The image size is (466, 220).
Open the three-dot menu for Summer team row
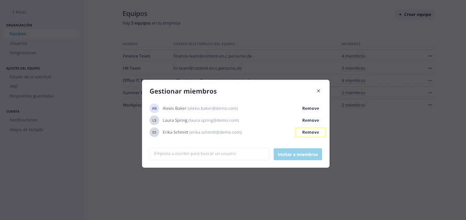tap(430, 93)
